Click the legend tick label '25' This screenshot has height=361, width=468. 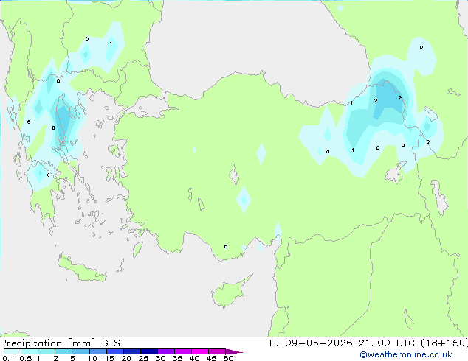pyautogui.click(x=143, y=358)
